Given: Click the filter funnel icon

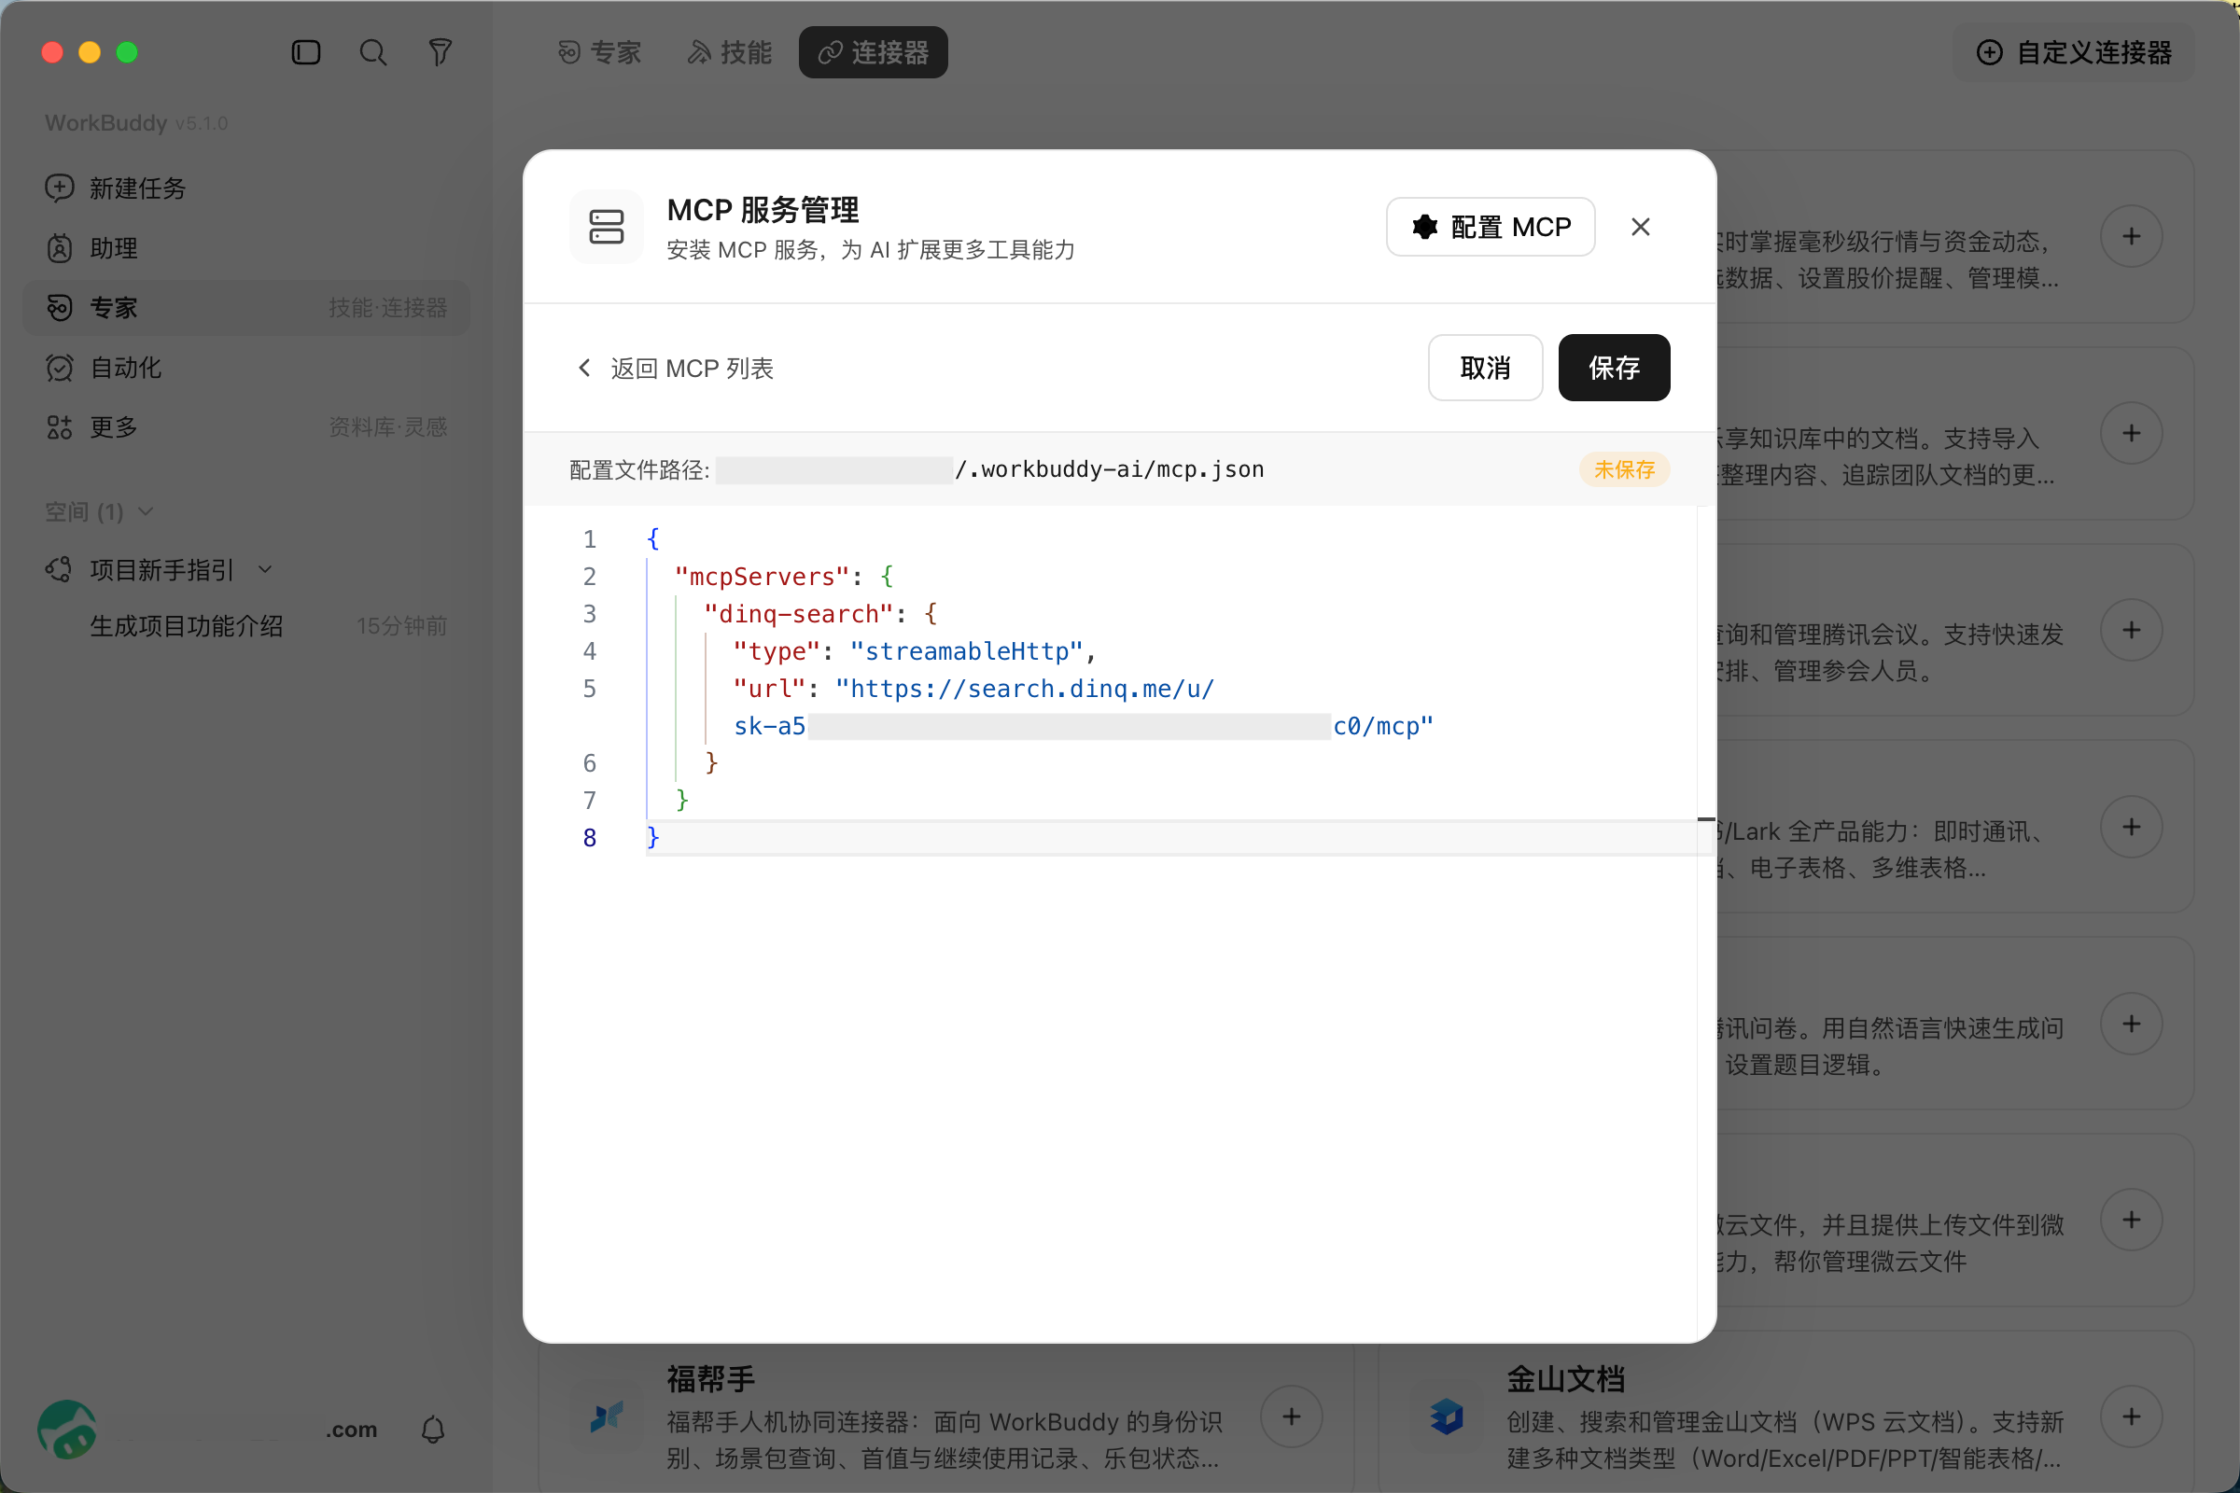Looking at the screenshot, I should coord(440,52).
